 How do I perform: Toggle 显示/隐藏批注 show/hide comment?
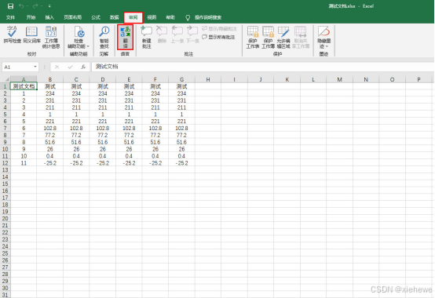(219, 28)
